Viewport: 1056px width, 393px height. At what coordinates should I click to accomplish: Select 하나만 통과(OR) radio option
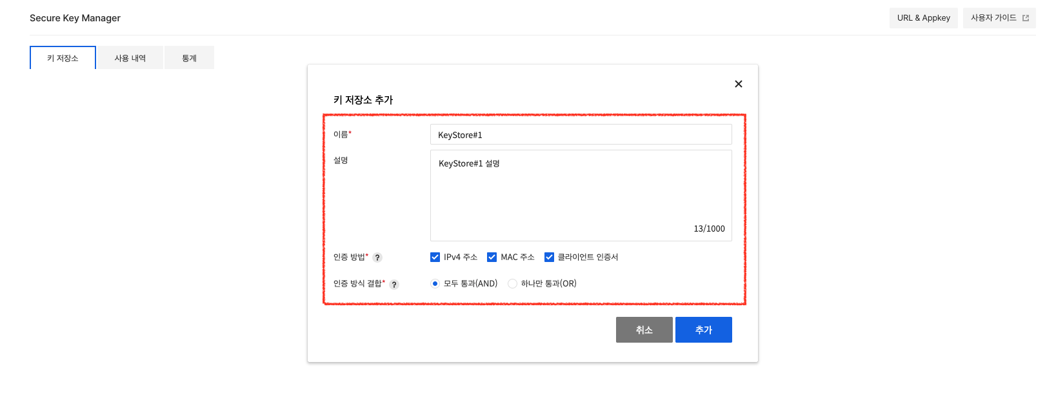click(512, 283)
